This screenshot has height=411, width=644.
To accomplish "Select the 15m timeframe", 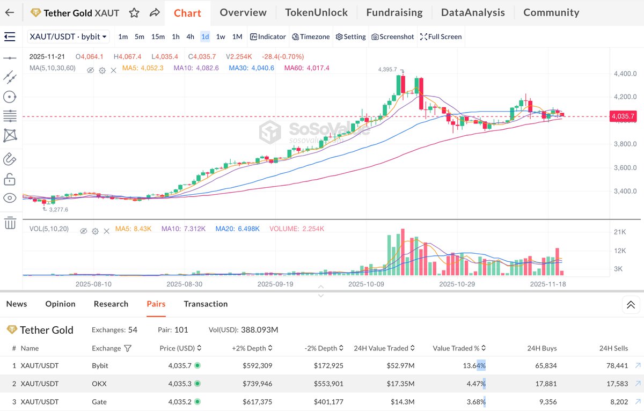I will [158, 36].
